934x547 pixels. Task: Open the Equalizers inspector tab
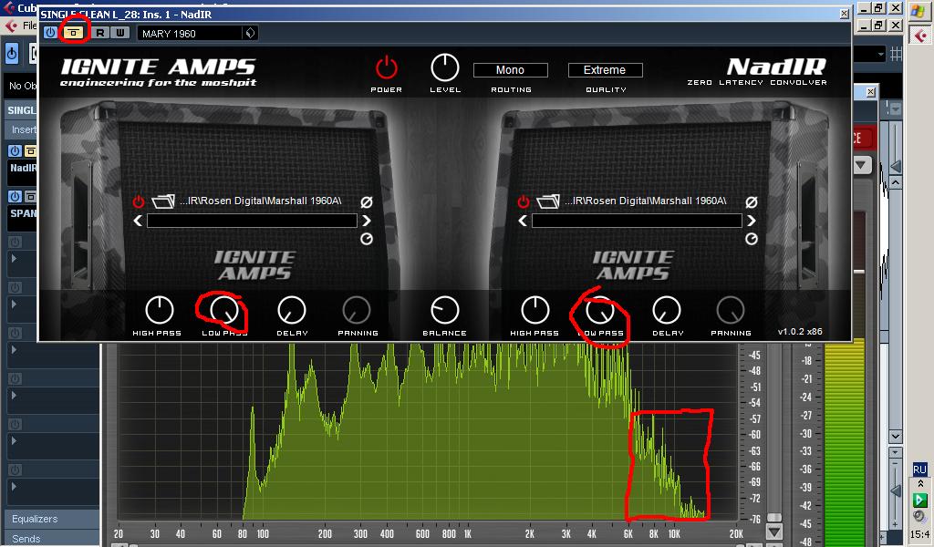(35, 519)
